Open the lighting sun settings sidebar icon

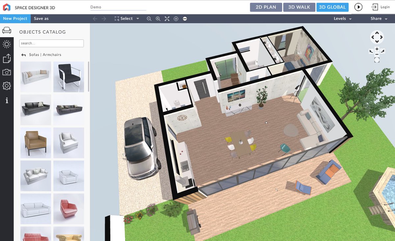7,44
